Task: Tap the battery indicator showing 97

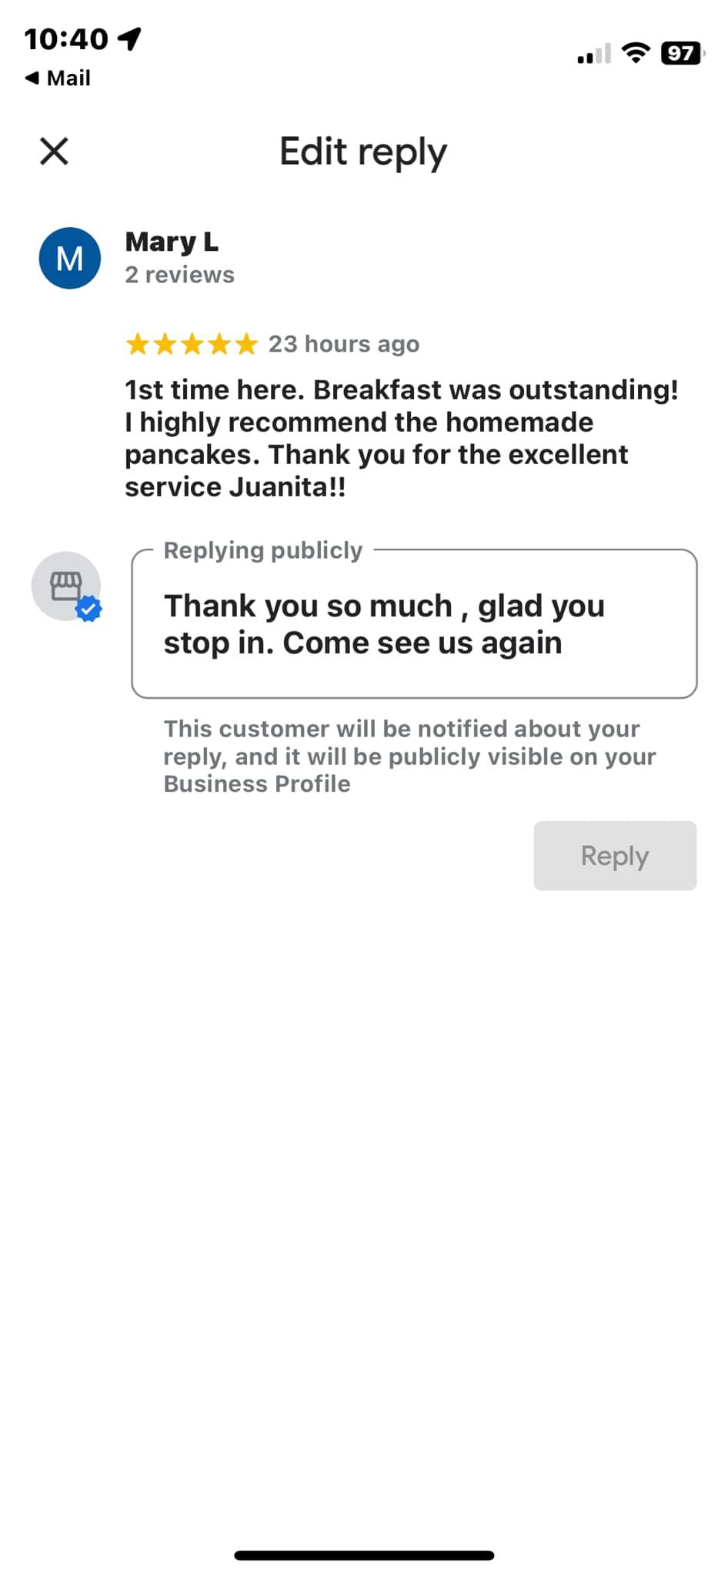Action: point(683,53)
